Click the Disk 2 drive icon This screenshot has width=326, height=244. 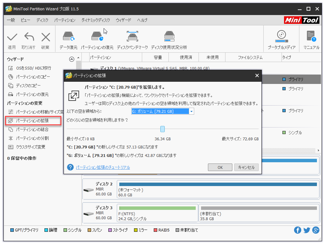coord(89,190)
